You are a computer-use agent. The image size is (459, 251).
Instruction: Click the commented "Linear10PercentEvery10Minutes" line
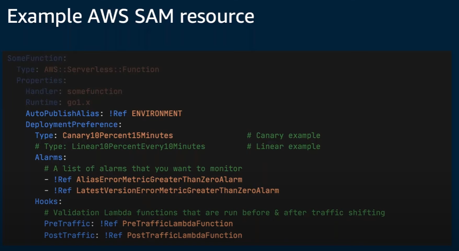(120, 146)
